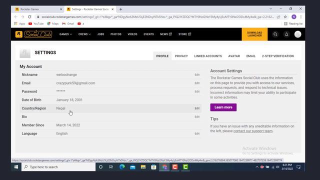The width and height of the screenshot is (320, 180).
Task: Open the Windows Start menu
Action: tap(16, 167)
